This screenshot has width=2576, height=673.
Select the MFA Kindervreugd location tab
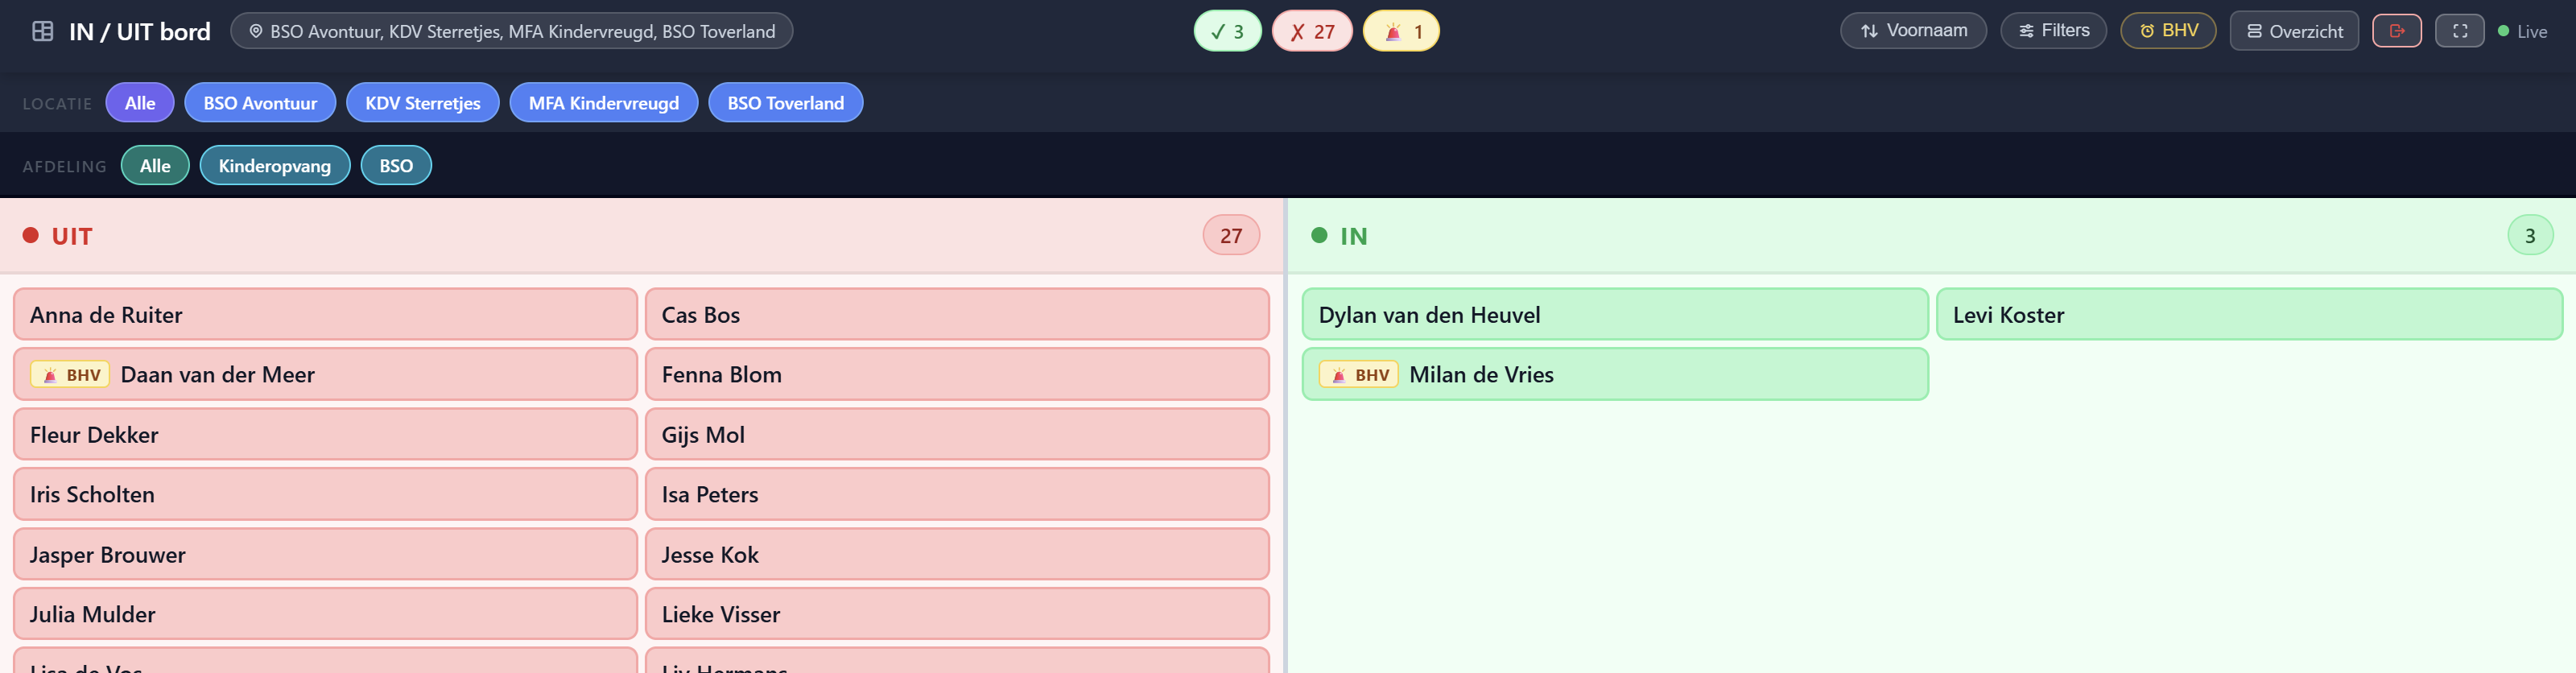pos(603,103)
